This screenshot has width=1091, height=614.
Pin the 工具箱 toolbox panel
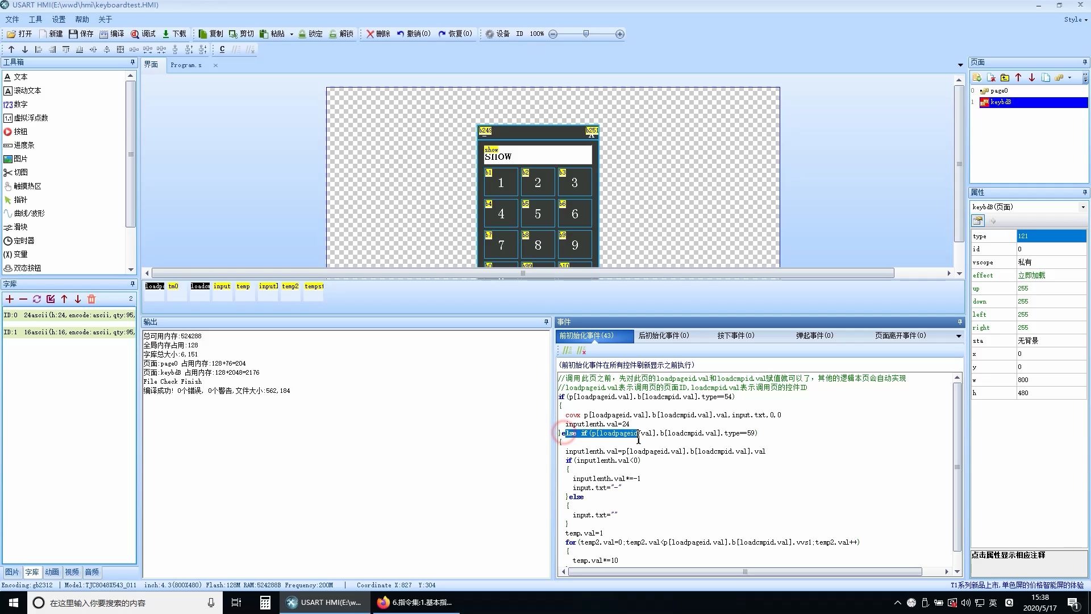(x=132, y=62)
